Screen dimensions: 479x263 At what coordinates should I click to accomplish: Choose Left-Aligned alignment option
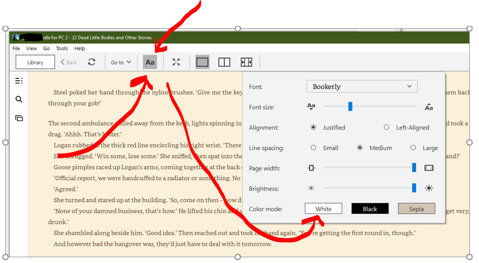tap(386, 127)
